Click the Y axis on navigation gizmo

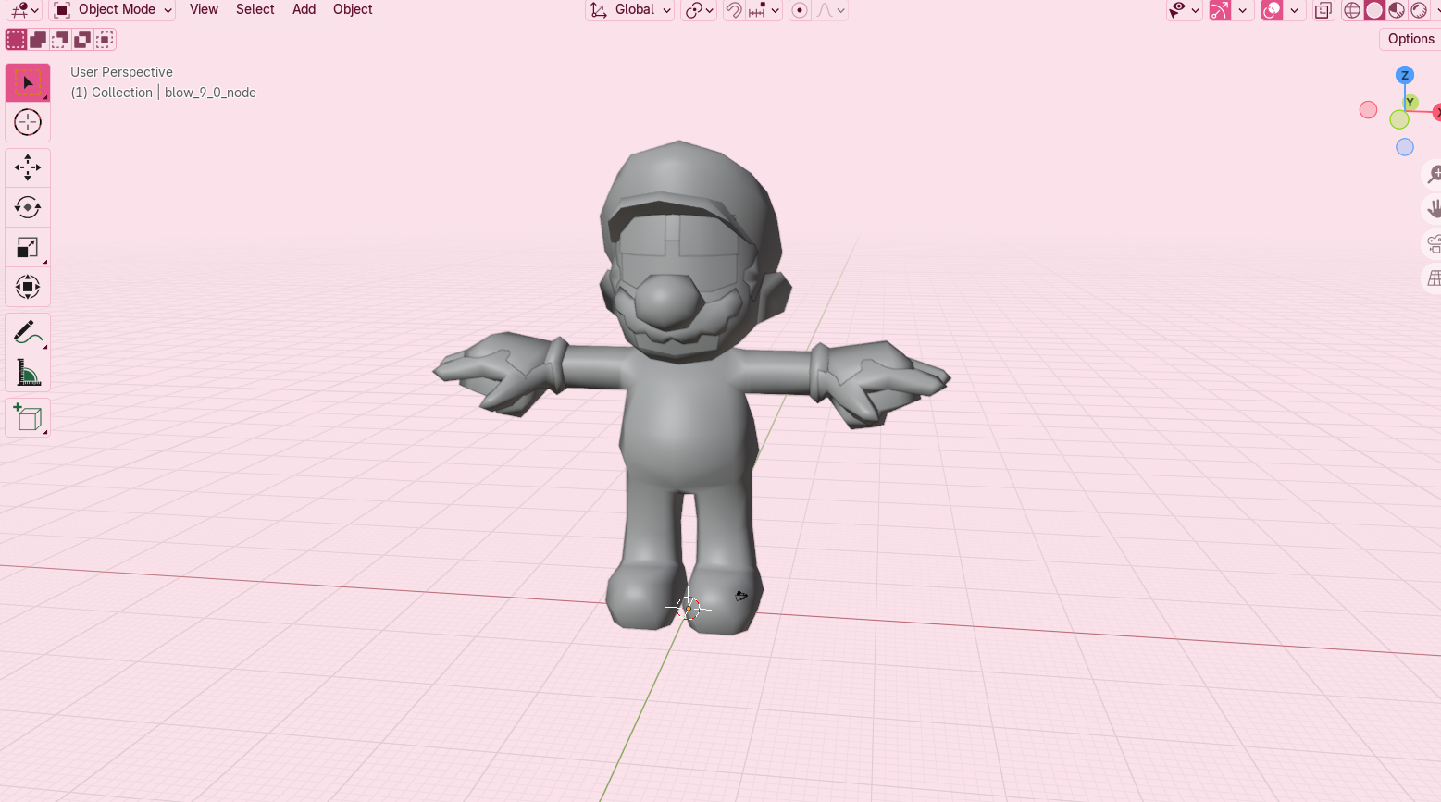1410,102
